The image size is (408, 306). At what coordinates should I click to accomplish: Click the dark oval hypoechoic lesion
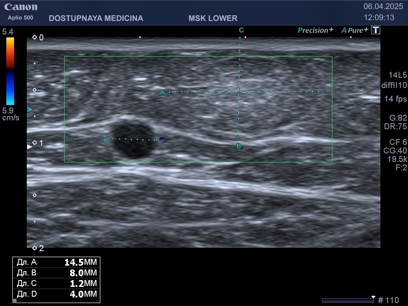point(133,139)
